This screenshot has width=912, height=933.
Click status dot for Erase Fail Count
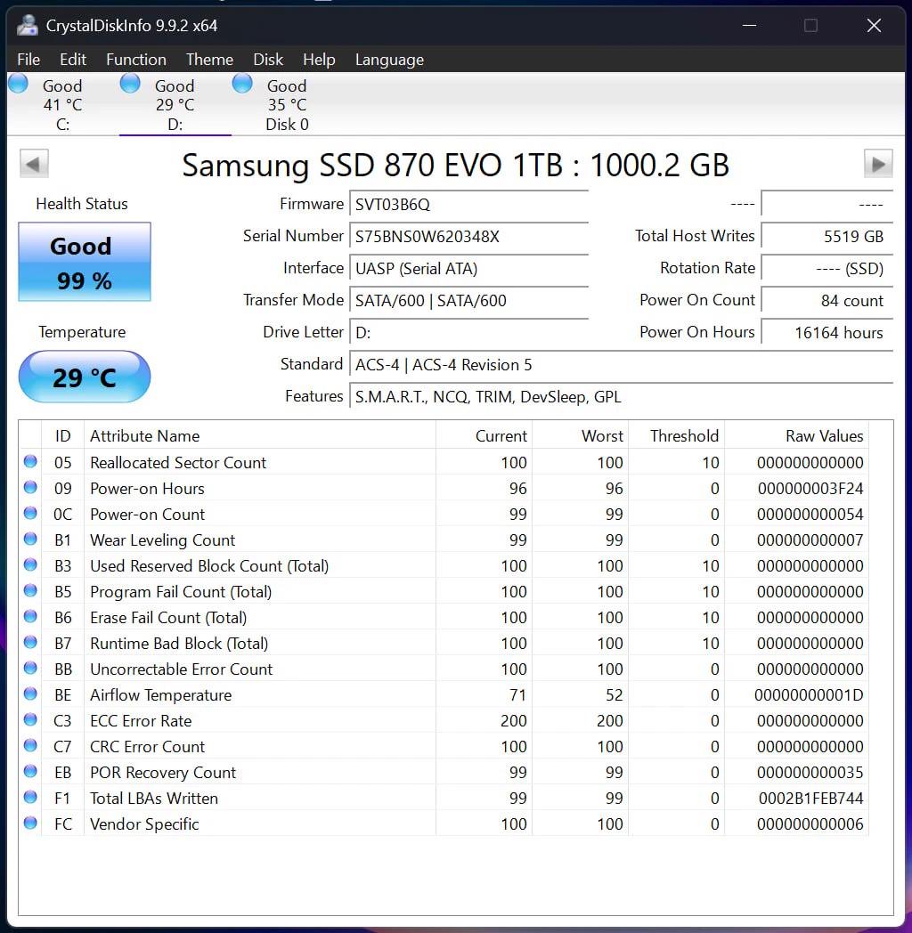(30, 617)
